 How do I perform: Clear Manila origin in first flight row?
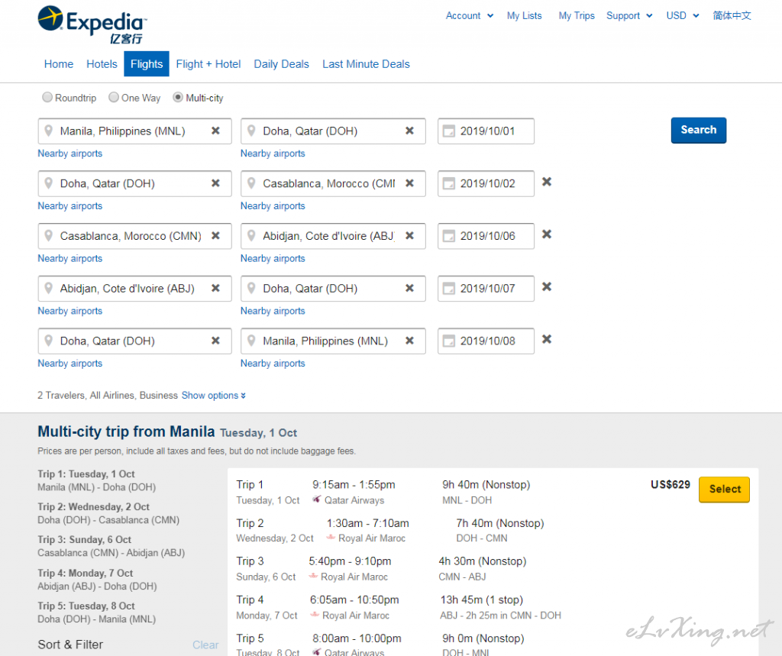pos(215,131)
